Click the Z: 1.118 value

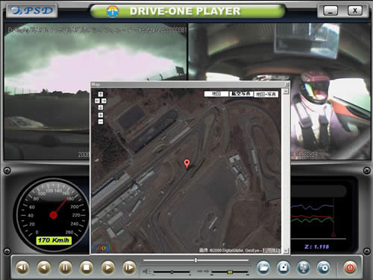pyautogui.click(x=316, y=246)
